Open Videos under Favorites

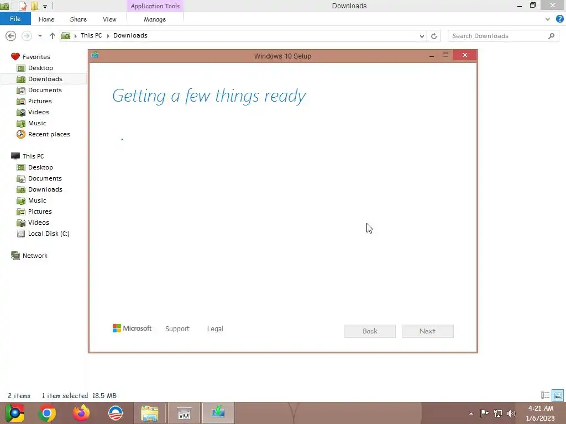coord(38,112)
